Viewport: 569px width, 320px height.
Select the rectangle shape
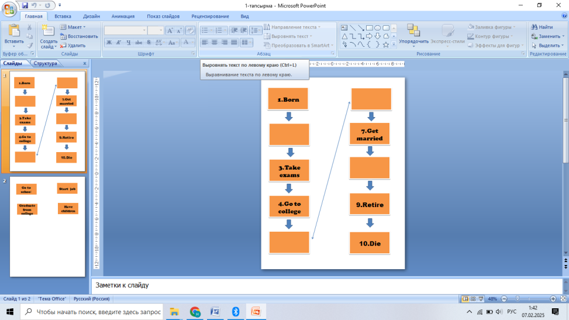tap(370, 27)
